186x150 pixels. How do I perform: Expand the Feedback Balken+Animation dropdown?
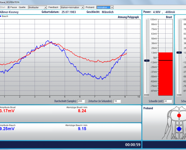(72, 7)
